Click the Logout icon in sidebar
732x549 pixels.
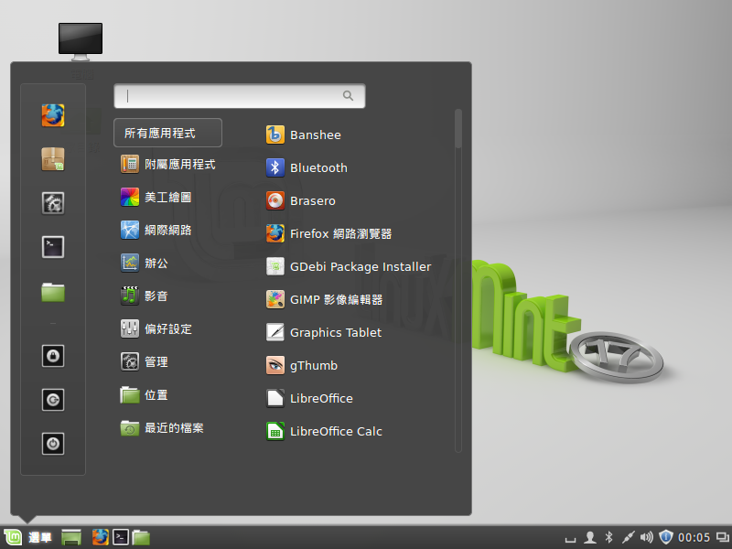coord(53,400)
